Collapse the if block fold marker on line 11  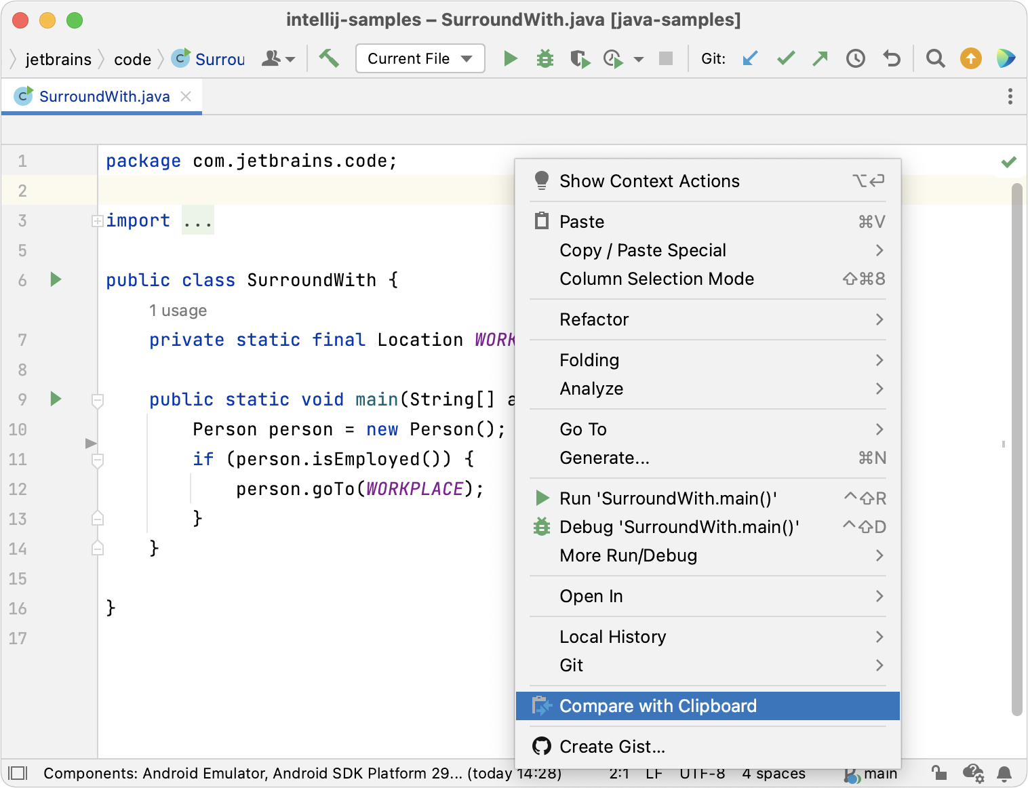click(x=98, y=460)
